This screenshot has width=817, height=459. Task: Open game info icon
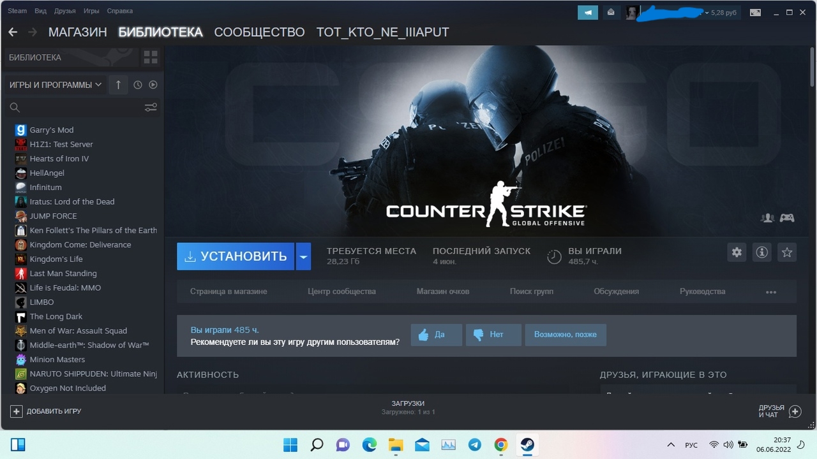761,252
